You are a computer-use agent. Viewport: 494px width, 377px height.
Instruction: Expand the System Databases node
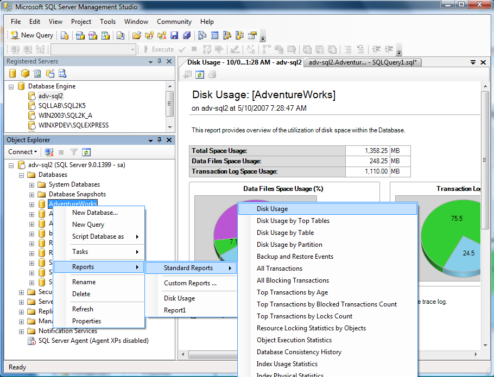point(32,185)
